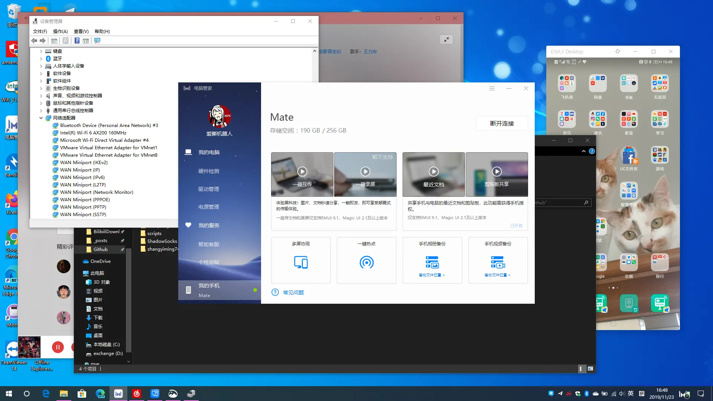Image resolution: width=713 pixels, height=401 pixels.
Task: Pin the EMUI Desktop window
Action: (x=618, y=52)
